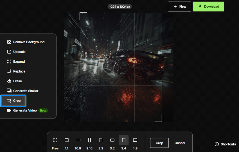The width and height of the screenshot is (239, 152).
Task: Click the green Download button
Action: point(208,6)
